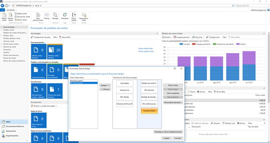Open the Devoluciones ventas - Abiertas tile
The width and height of the screenshot is (270, 143).
39,91
